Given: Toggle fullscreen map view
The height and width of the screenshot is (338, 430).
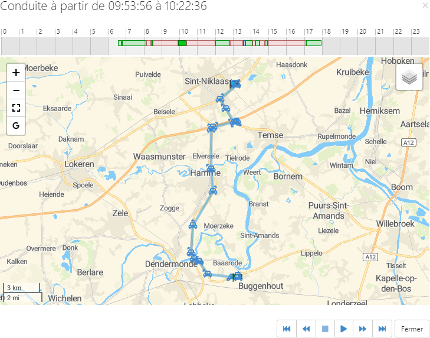Looking at the screenshot, I should [16, 108].
